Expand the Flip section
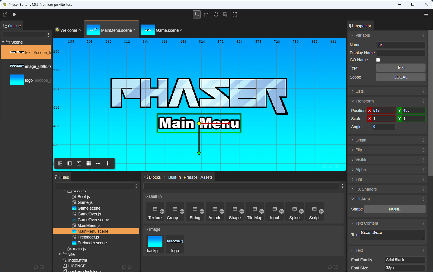Image resolution: width=433 pixels, height=272 pixels. [353, 150]
